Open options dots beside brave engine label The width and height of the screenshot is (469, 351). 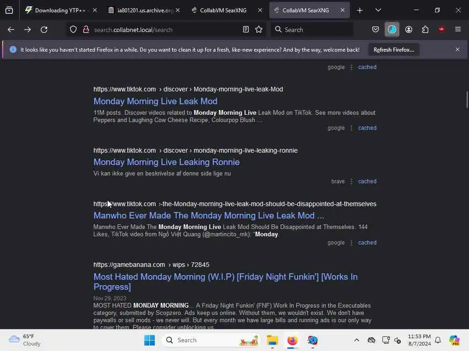pos(351,181)
